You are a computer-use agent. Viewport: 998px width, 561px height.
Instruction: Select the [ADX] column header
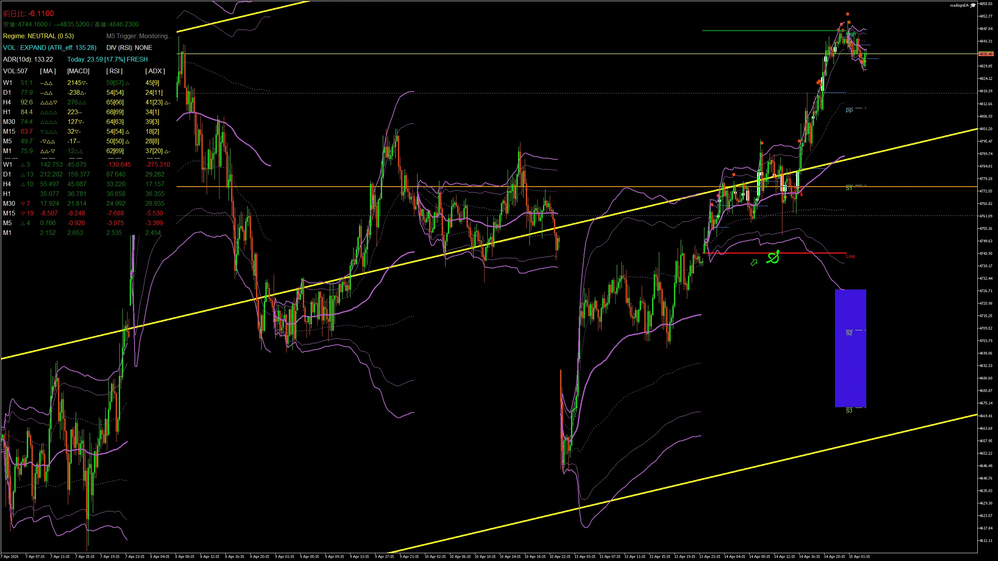[155, 71]
